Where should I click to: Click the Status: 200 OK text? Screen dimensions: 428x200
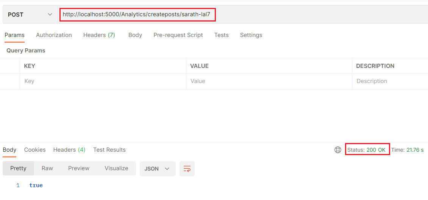point(366,150)
